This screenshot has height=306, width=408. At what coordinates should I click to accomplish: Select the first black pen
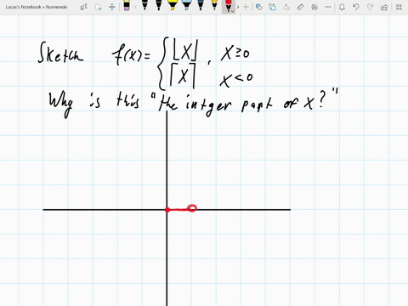[x=144, y=6]
